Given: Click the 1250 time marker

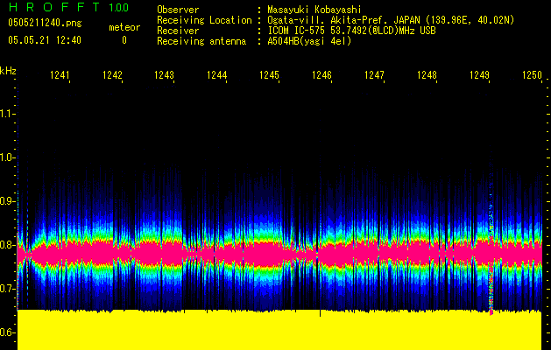Looking at the screenshot, I should [532, 76].
